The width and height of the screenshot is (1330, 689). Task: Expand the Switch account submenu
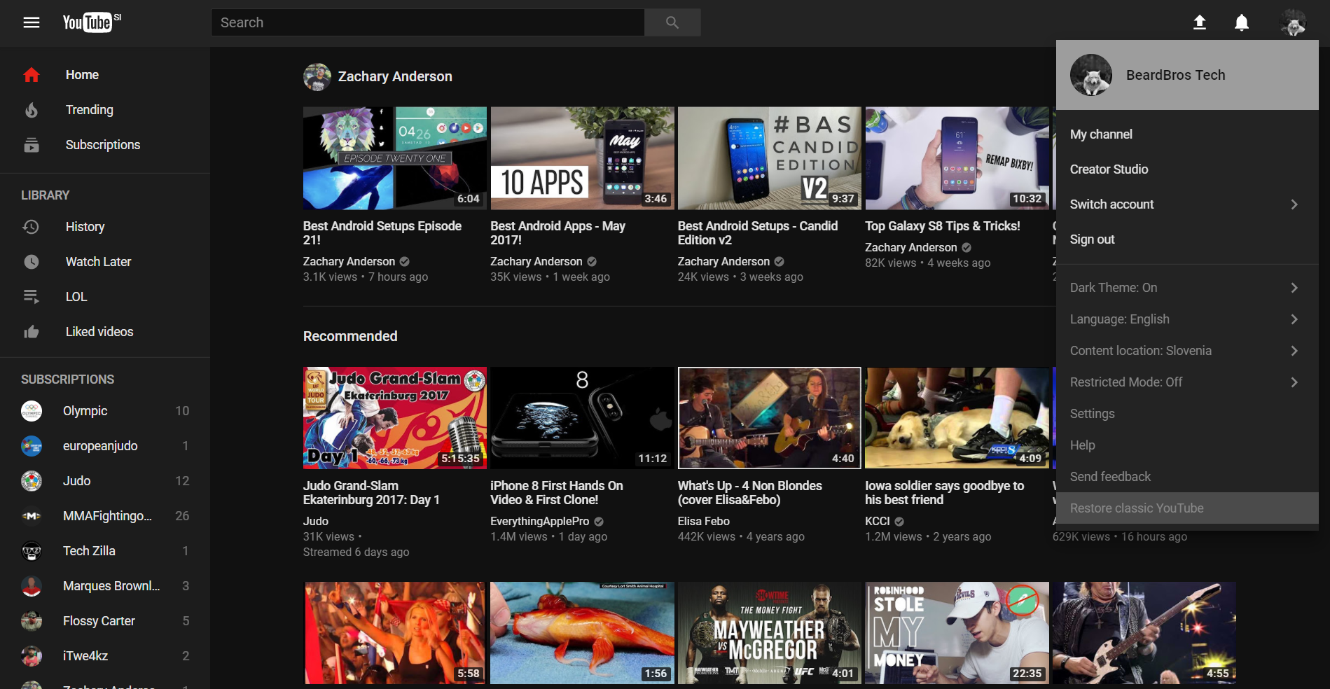pyautogui.click(x=1184, y=204)
